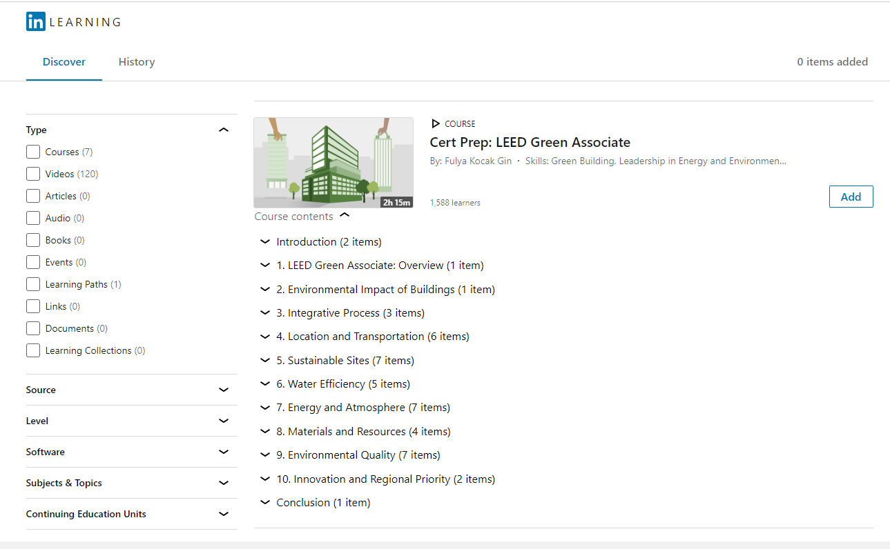Check the Courses filter checkbox
890x549 pixels.
[33, 152]
